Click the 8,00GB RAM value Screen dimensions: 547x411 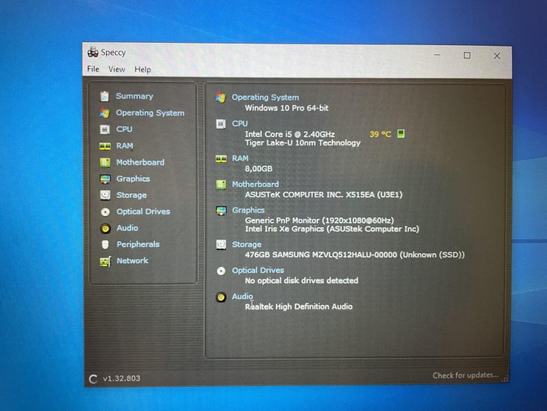(258, 169)
